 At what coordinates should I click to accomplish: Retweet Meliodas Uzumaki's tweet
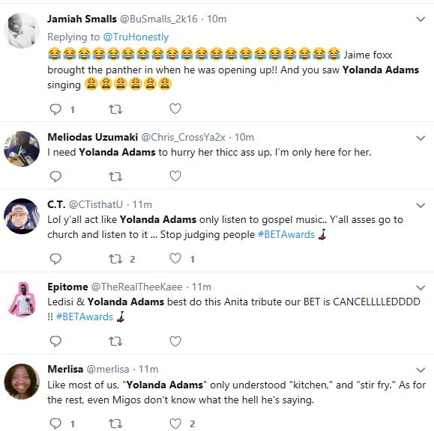coord(115,177)
